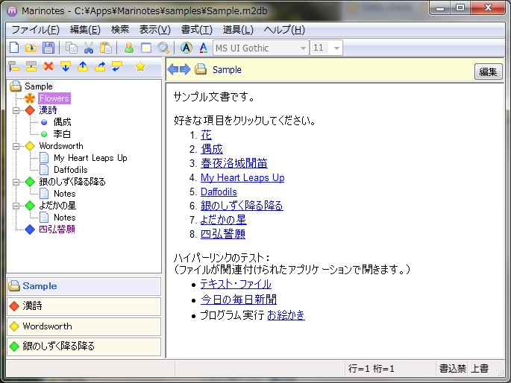The image size is (511, 383).
Task: Move item up with the up arrow icon
Action: click(x=83, y=66)
